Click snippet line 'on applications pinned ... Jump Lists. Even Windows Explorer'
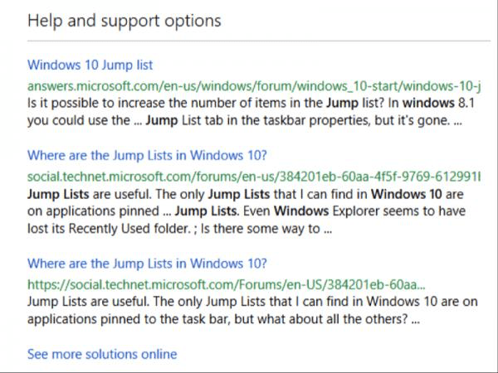498x373 pixels. (247, 211)
